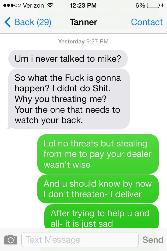Tap the 12:23 PM clock in status bar

[83, 5]
